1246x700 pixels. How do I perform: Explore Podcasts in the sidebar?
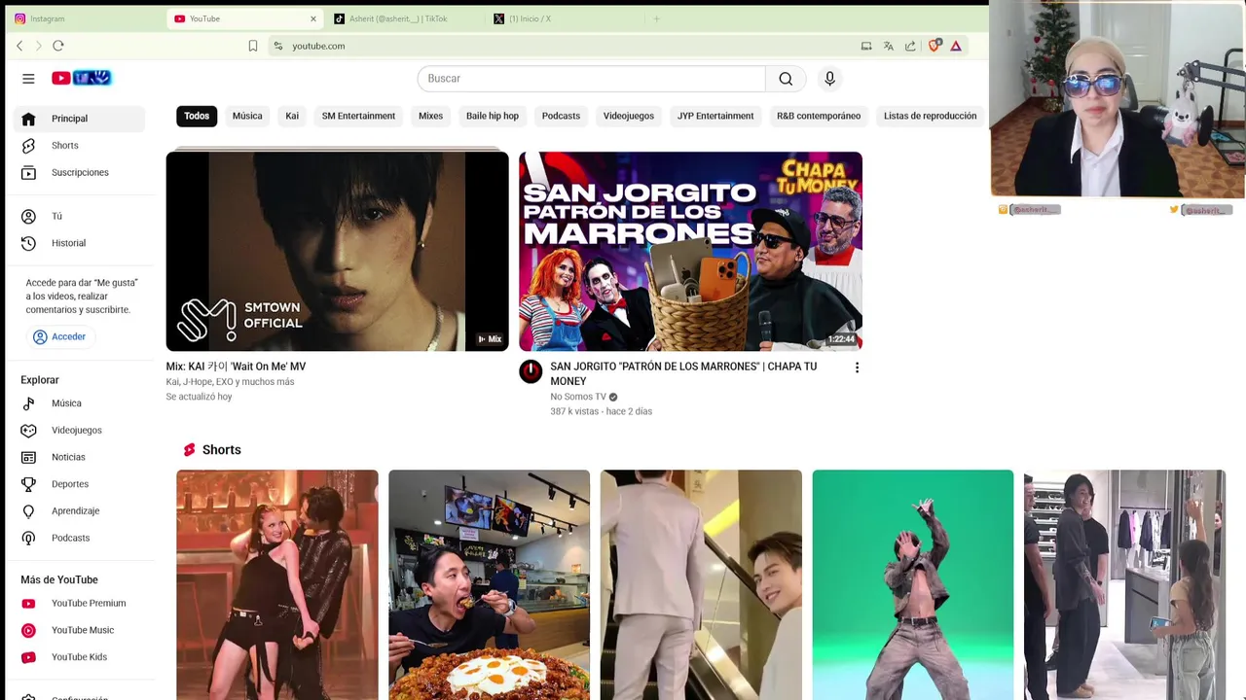click(x=80, y=538)
